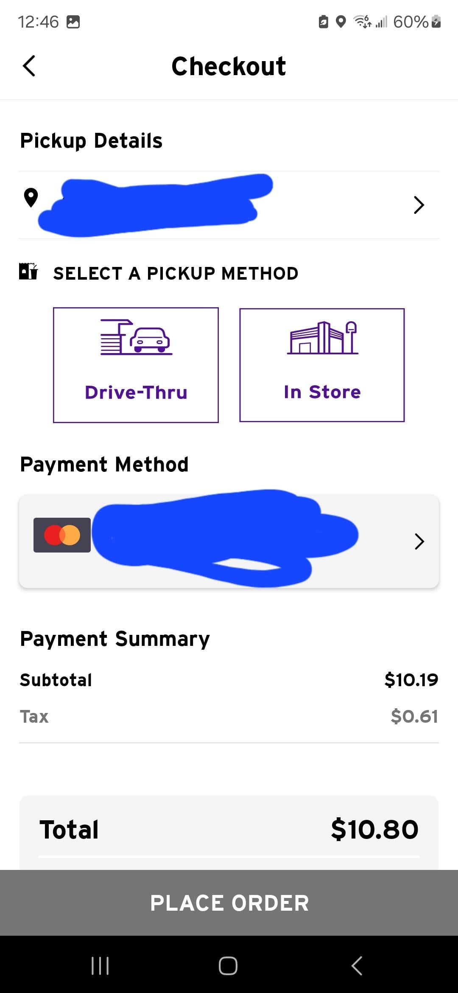Expand payment method chevron
Screen dimensions: 458x993
coord(419,541)
